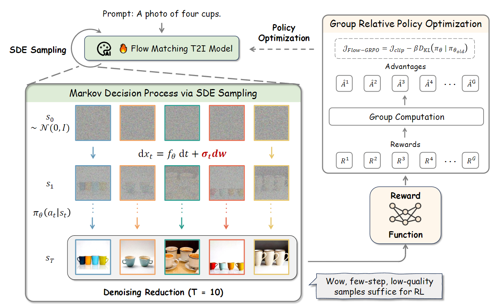
Task: Click the Denoising Reduction (T = 10) caption
Action: (x=164, y=292)
